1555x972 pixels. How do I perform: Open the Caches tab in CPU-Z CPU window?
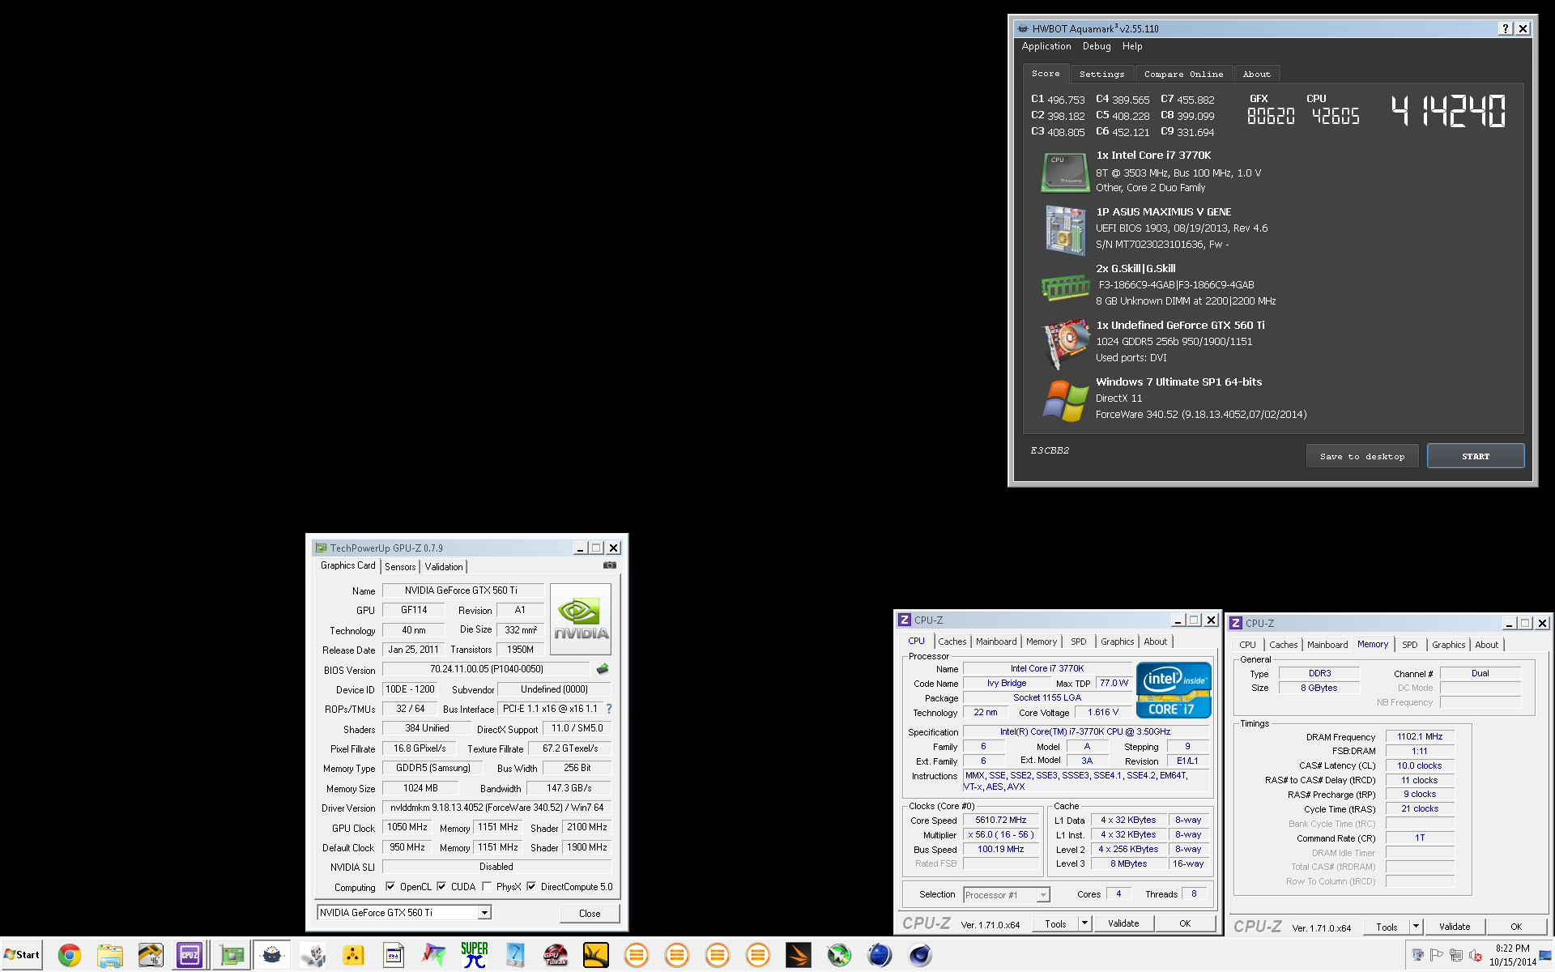tap(952, 642)
